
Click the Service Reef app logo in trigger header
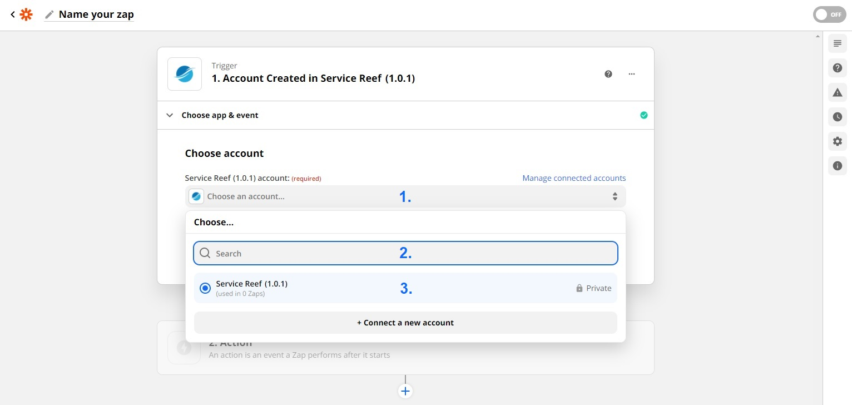coord(185,73)
